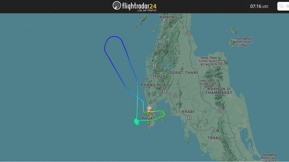
Task: Select the yellow aircraft icon over Phuket
Action: [148, 112]
